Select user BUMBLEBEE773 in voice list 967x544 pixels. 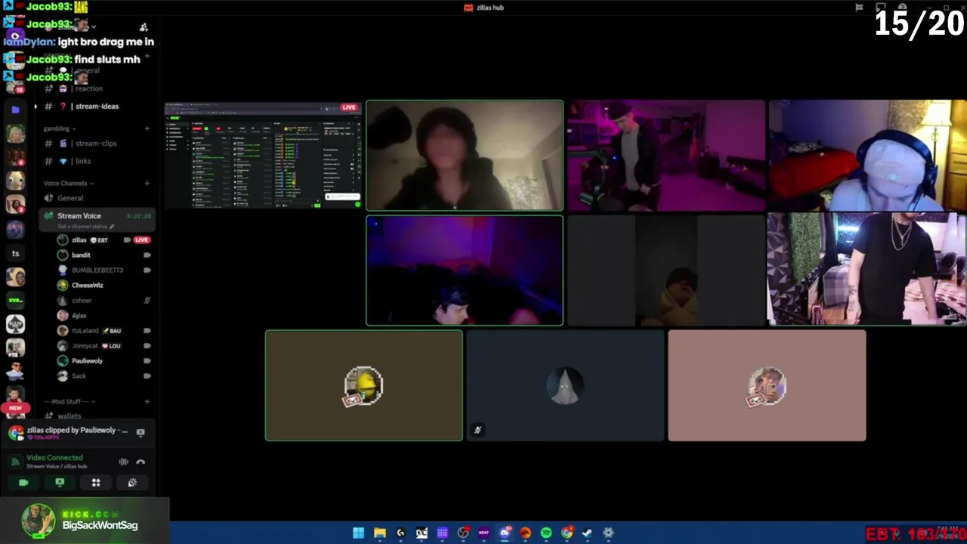[97, 270]
